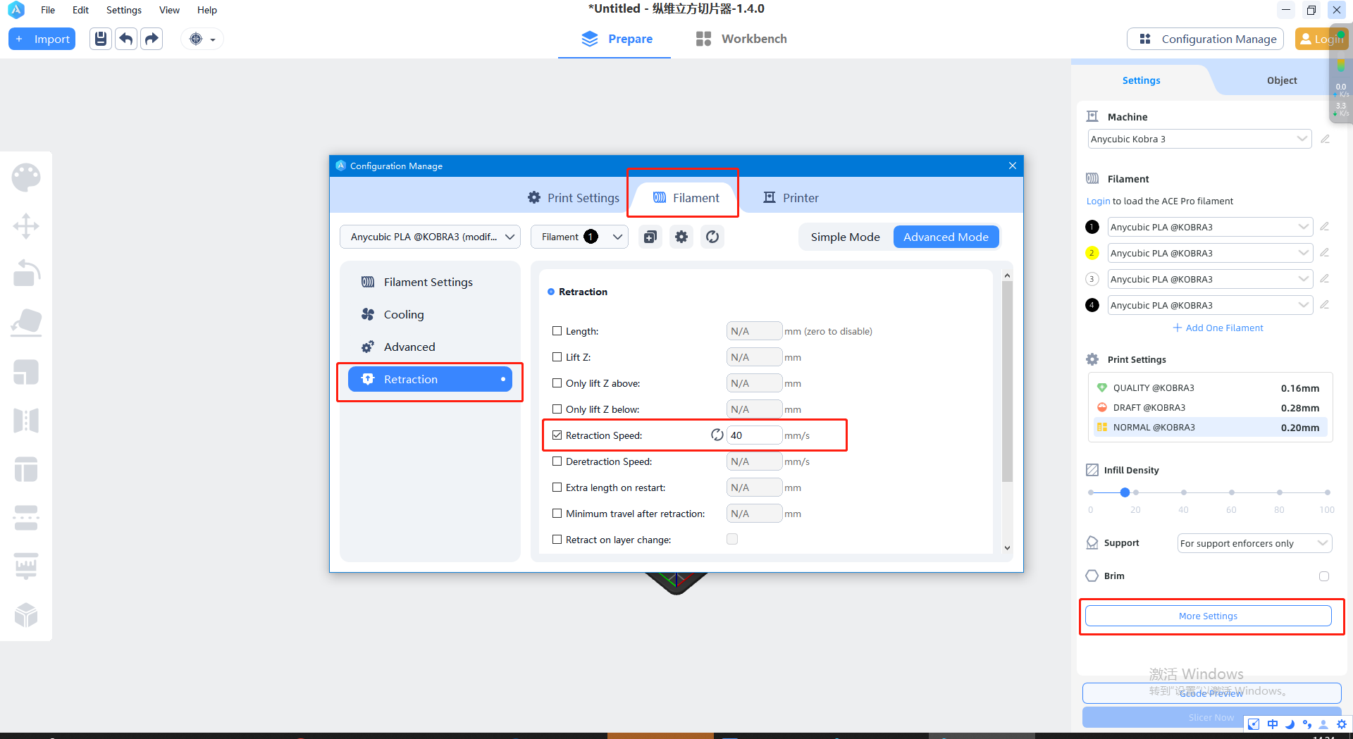The image size is (1353, 739).
Task: Click the More Settings button
Action: click(x=1208, y=616)
